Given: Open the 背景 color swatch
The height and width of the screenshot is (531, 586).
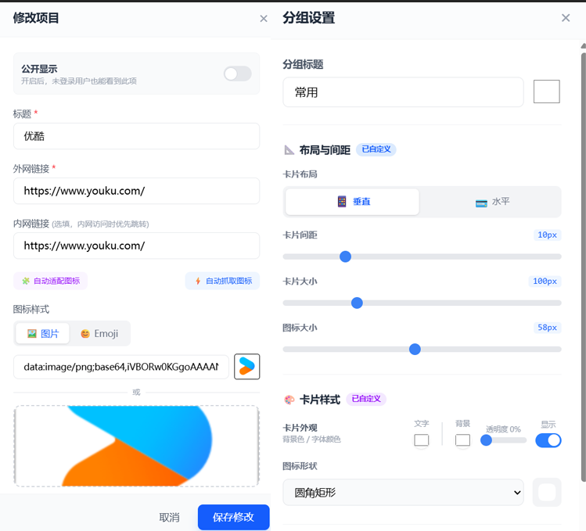Looking at the screenshot, I should pyautogui.click(x=462, y=440).
